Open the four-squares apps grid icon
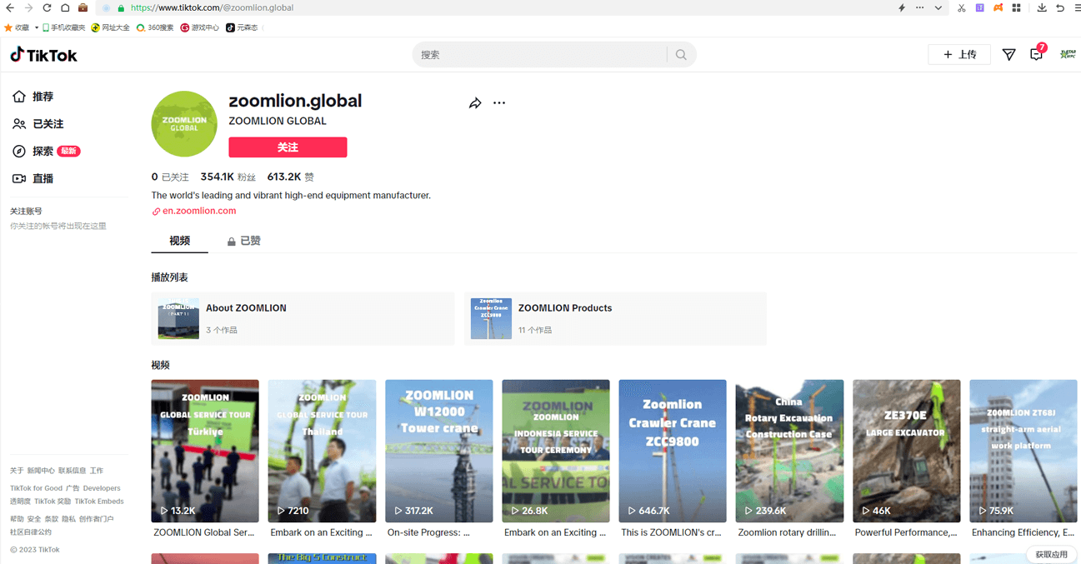This screenshot has width=1081, height=564. point(1016,7)
